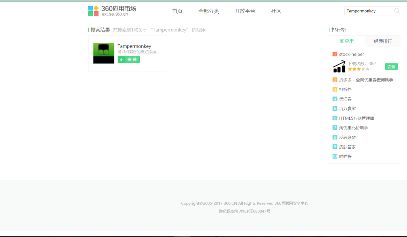This screenshot has height=237, width=407.
Task: Click the fourth star in stock-helper's rating
Action: (x=363, y=69)
